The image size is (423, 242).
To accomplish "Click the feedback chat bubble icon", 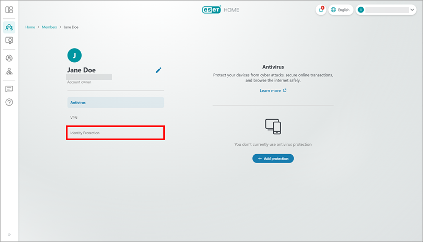I will tap(9, 89).
